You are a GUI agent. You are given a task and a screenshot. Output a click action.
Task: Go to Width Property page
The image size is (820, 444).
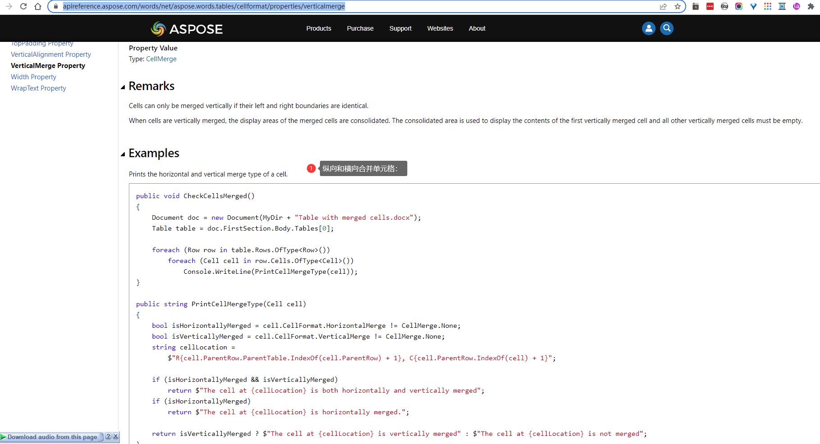(33, 77)
